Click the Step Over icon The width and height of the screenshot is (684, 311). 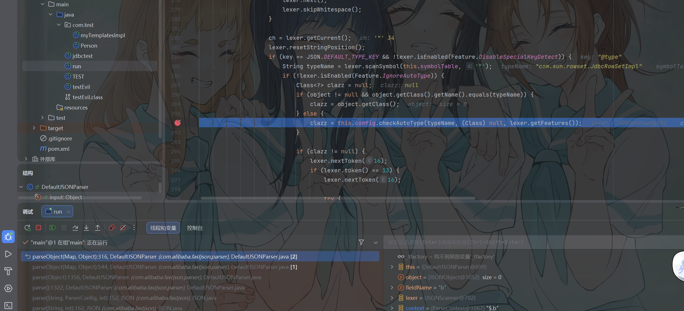click(x=75, y=228)
